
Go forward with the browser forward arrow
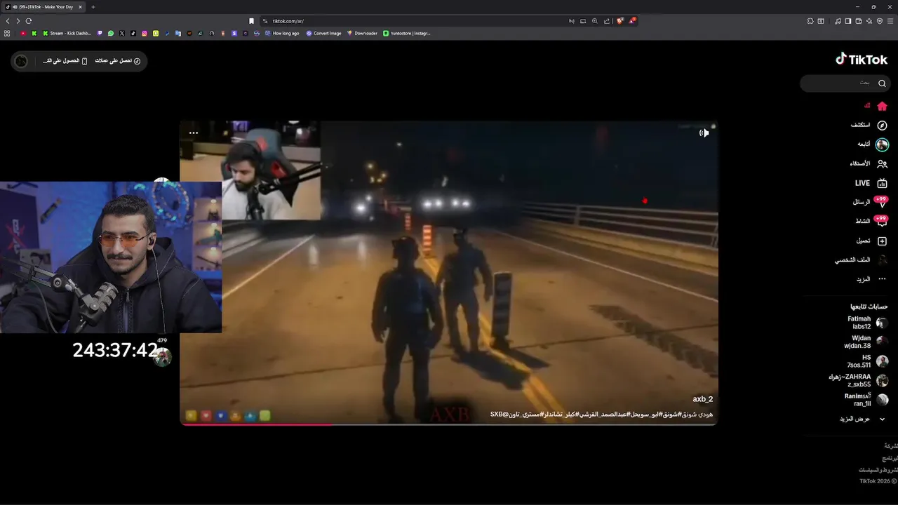[18, 21]
